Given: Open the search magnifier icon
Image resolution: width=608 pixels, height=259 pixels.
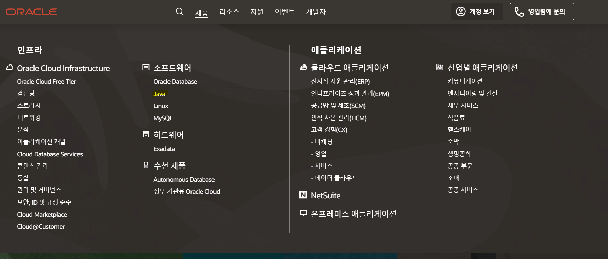Looking at the screenshot, I should [180, 12].
